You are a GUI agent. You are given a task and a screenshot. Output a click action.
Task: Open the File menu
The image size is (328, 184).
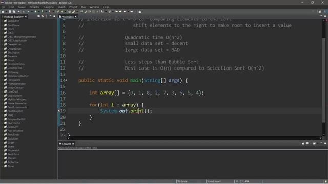pos(4,7)
